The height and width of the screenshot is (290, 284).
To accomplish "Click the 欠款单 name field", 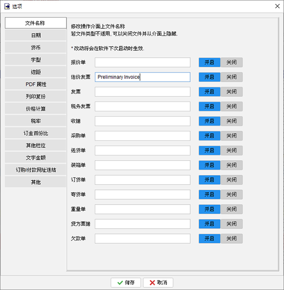I will [142, 239].
